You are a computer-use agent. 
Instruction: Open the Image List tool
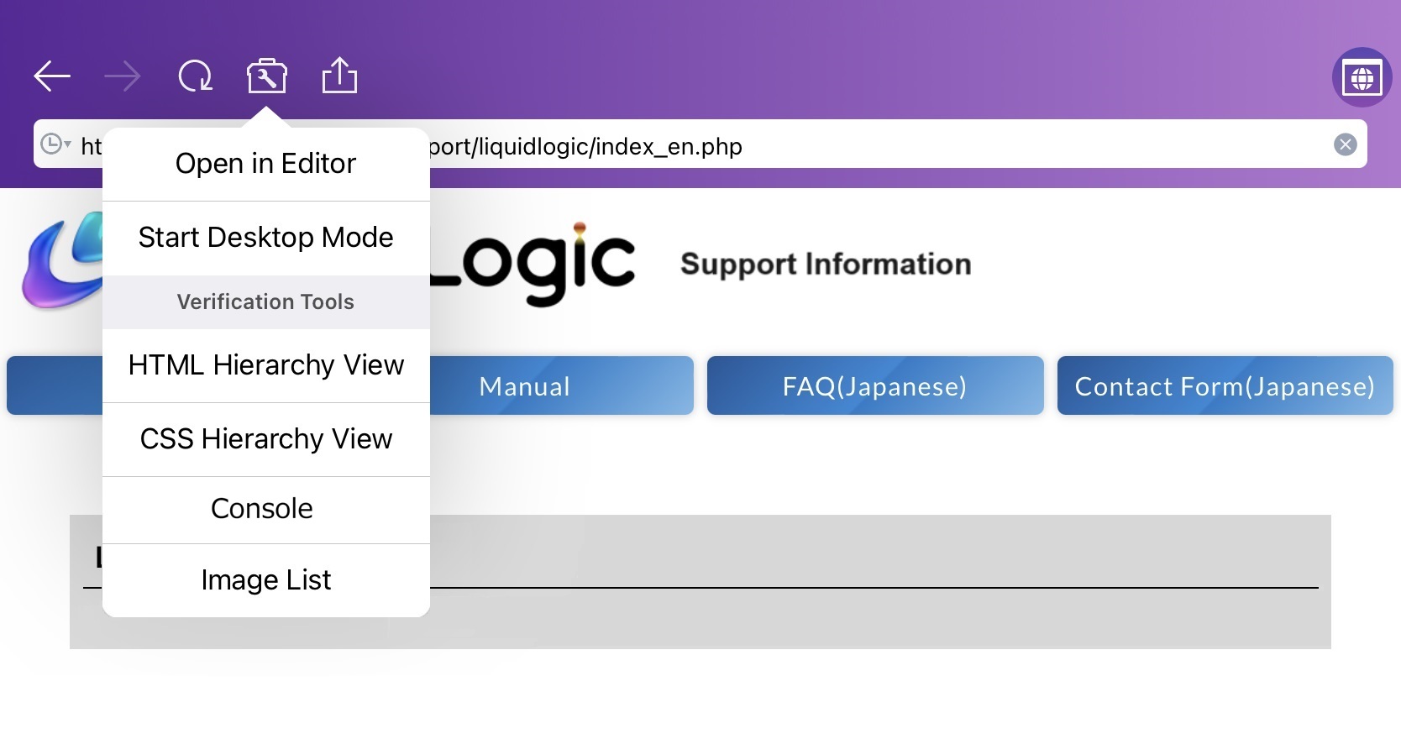point(266,580)
